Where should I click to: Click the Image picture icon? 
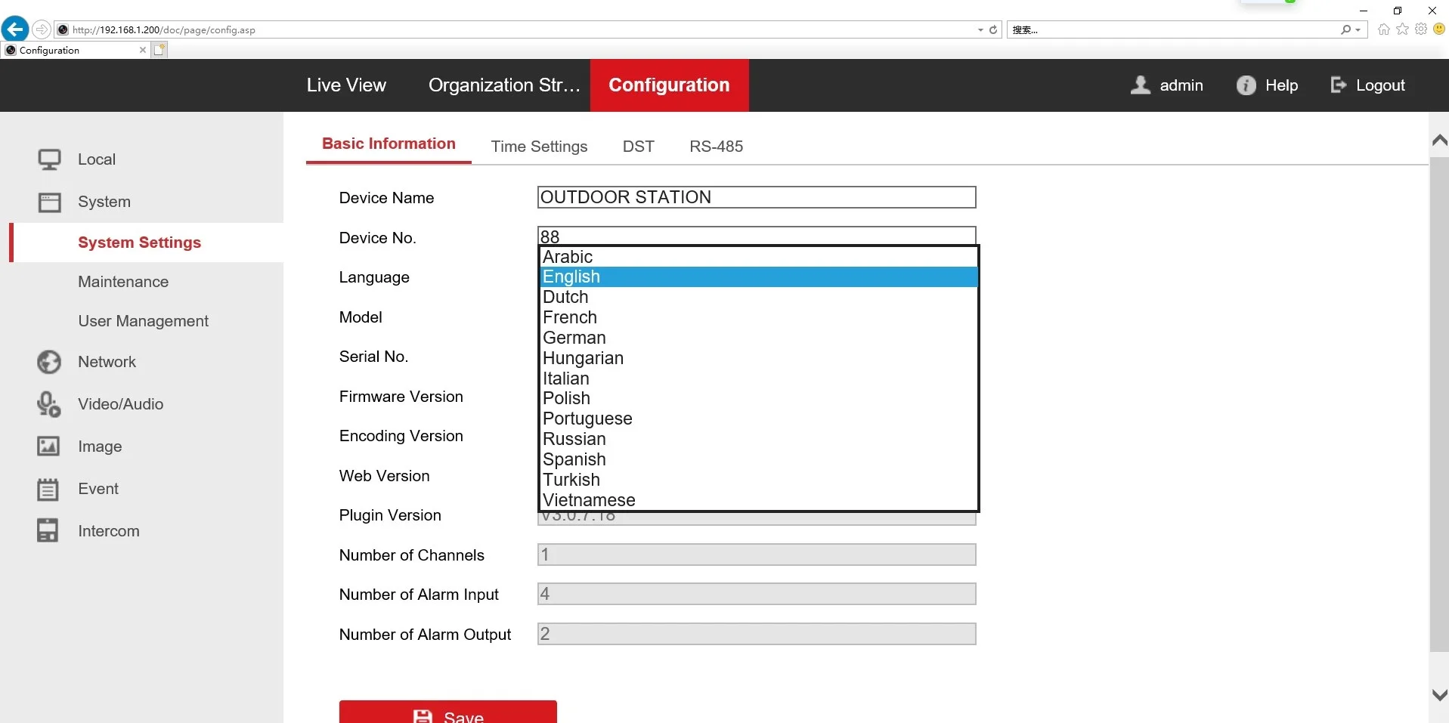pyautogui.click(x=48, y=446)
